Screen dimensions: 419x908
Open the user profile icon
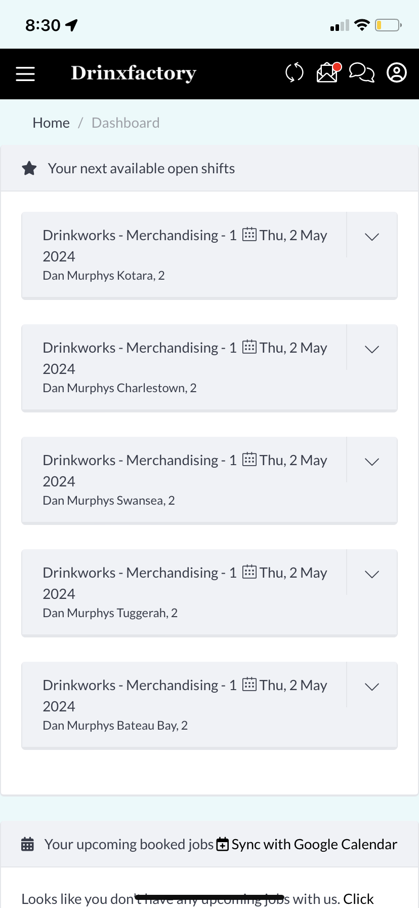[x=397, y=72]
